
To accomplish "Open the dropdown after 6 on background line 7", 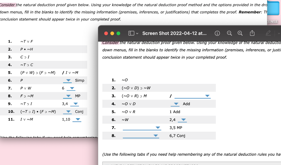I will click(71, 88).
